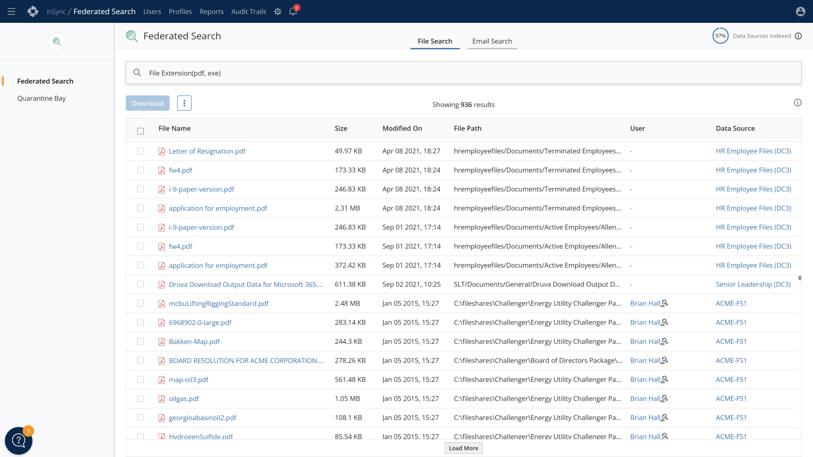This screenshot has width=813, height=457.
Task: Select all files with header checkbox
Action: [141, 131]
